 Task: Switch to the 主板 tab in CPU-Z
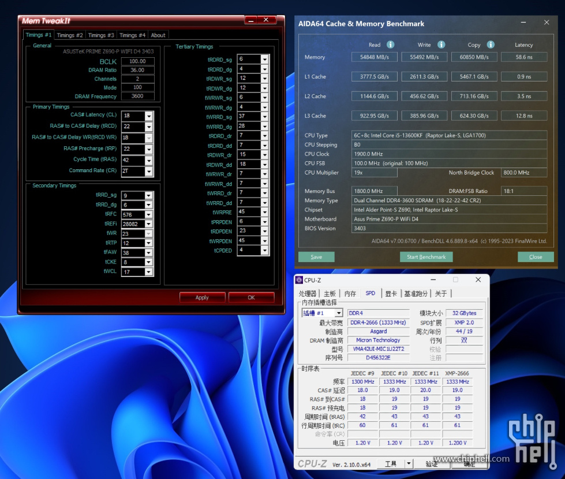coord(330,294)
